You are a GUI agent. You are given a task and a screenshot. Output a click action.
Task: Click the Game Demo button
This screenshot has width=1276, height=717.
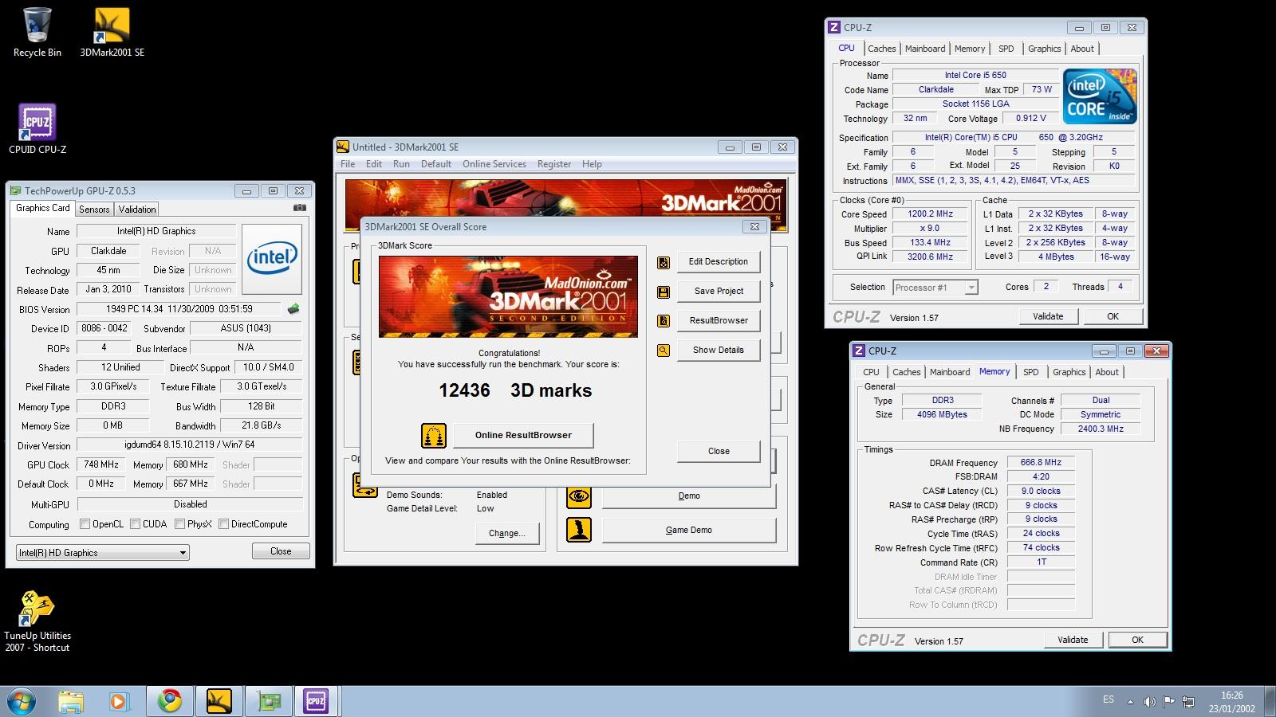pos(689,531)
